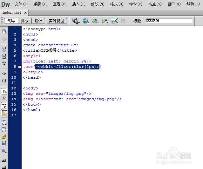Switch to 代码 code view
The width and height of the screenshot is (203, 169).
[x=11, y=21]
